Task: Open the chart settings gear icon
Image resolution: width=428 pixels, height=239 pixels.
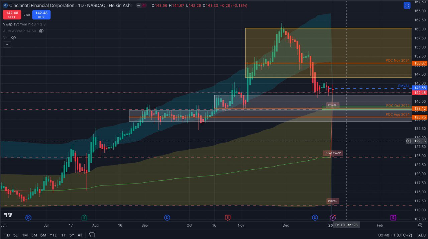Action: pyautogui.click(x=420, y=225)
